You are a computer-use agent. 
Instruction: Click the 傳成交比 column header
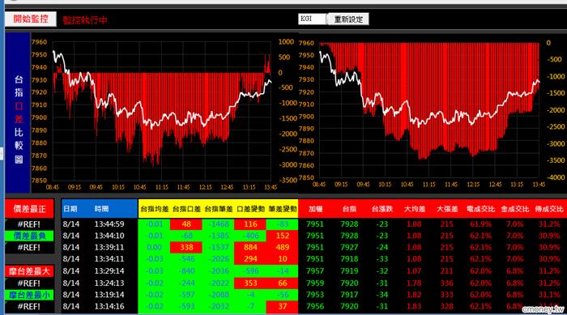pos(549,209)
